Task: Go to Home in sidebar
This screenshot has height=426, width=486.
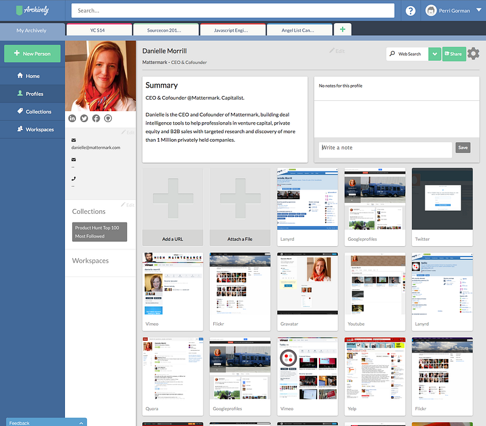Action: click(32, 76)
